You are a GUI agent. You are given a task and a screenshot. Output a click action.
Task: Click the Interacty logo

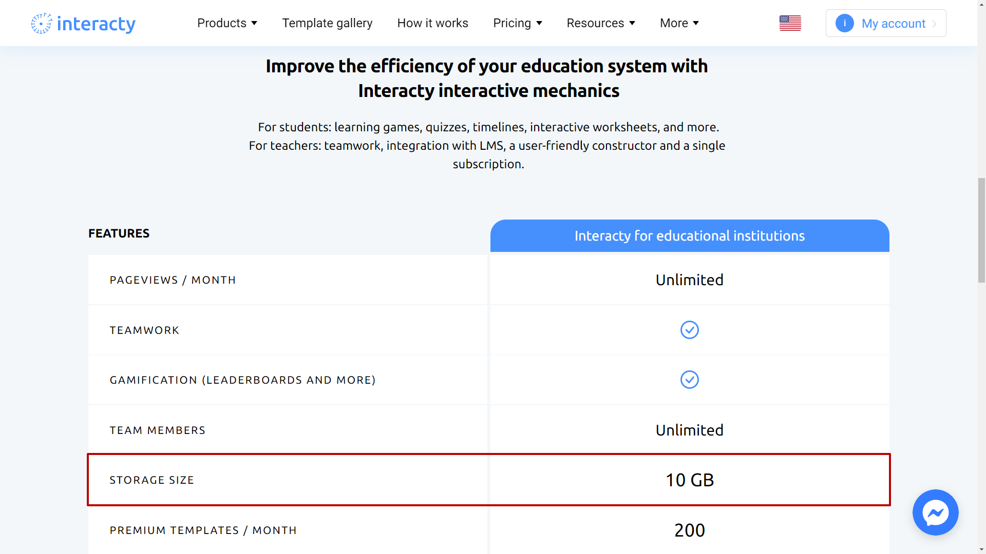point(83,23)
